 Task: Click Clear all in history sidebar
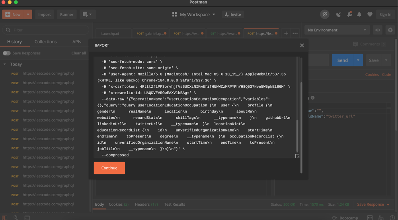[78, 53]
